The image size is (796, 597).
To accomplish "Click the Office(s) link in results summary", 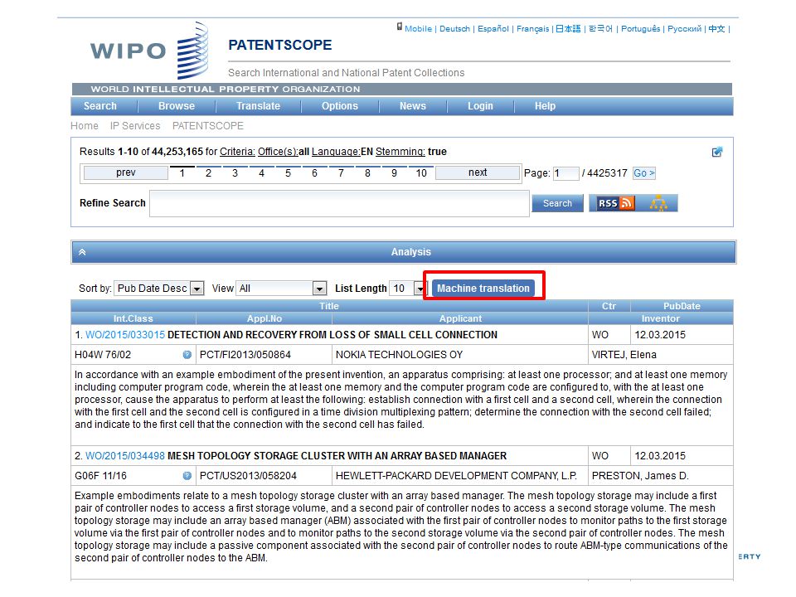I will [x=278, y=152].
